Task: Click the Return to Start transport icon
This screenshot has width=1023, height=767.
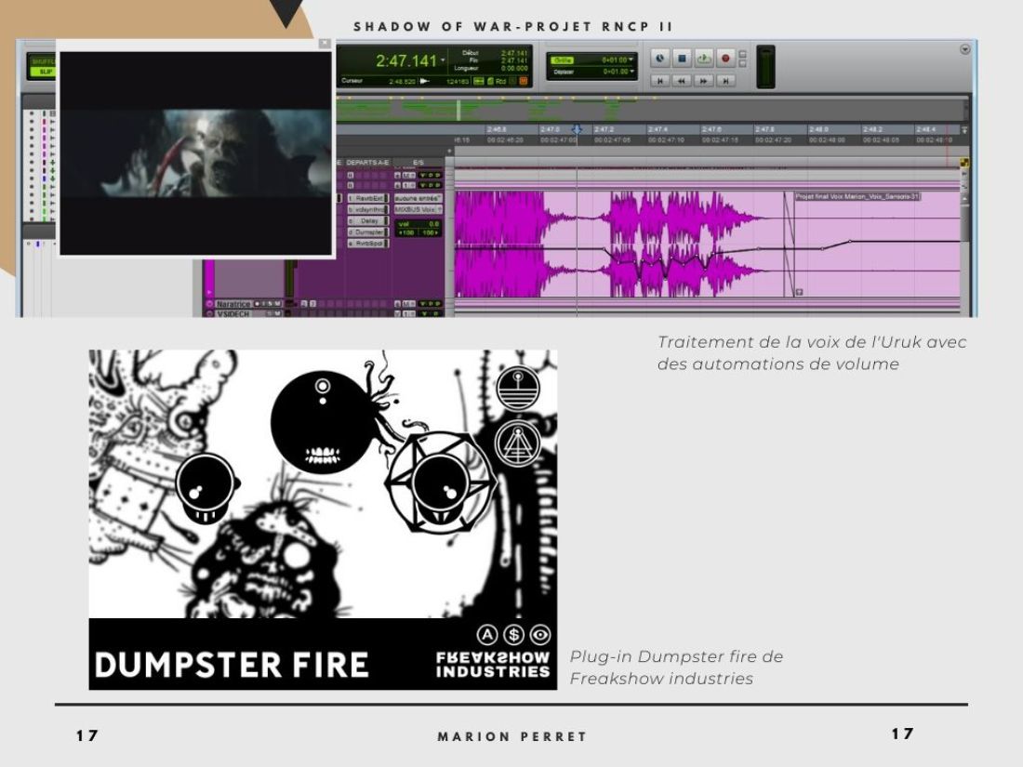Action: pyautogui.click(x=661, y=81)
